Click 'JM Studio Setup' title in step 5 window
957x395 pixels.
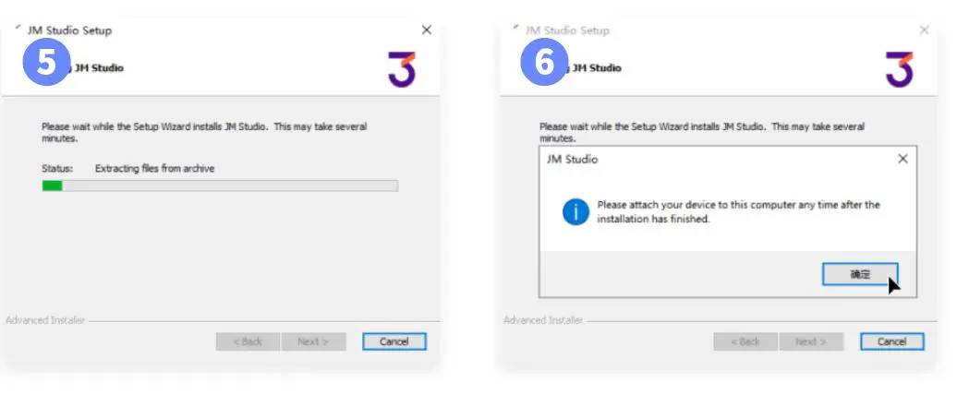(x=69, y=30)
